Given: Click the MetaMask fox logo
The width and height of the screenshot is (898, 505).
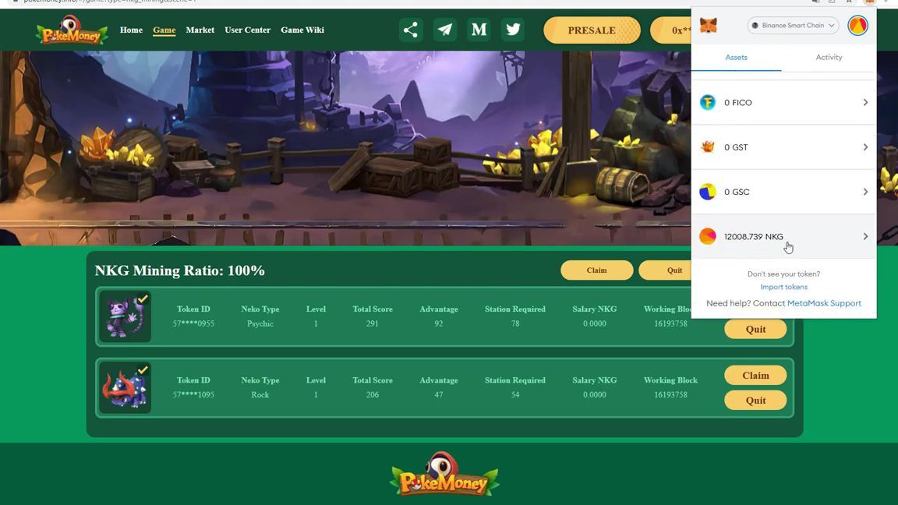Looking at the screenshot, I should pyautogui.click(x=709, y=26).
